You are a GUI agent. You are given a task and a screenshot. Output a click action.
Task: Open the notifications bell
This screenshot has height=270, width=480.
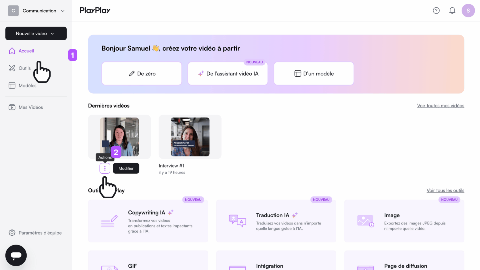pos(452,10)
